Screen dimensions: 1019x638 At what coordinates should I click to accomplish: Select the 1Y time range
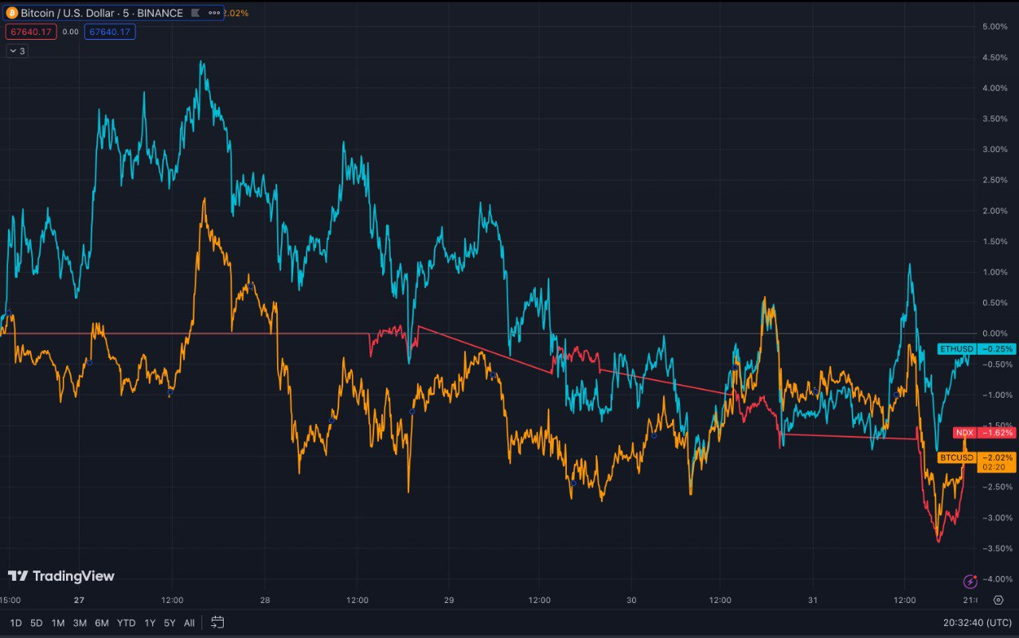[150, 623]
